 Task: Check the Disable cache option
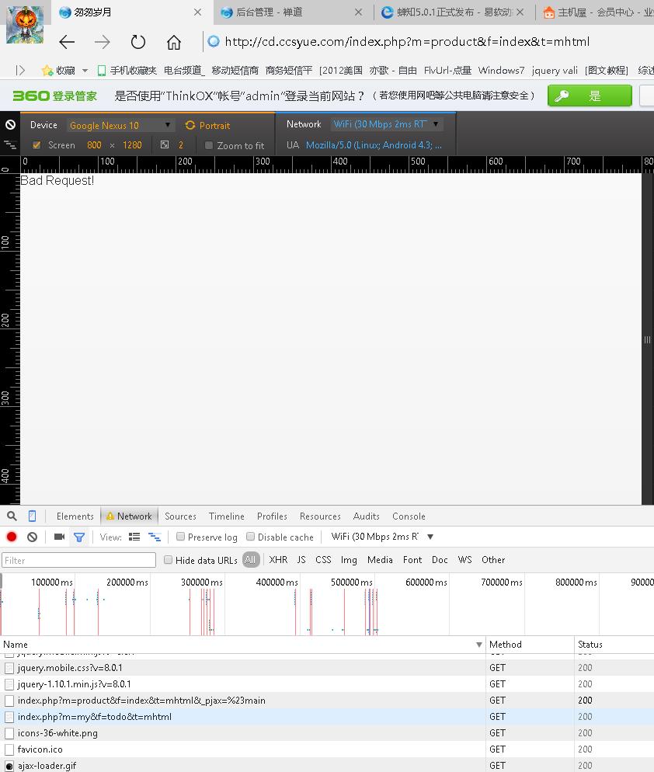251,537
